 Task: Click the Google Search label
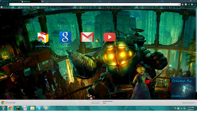click(x=65, y=46)
